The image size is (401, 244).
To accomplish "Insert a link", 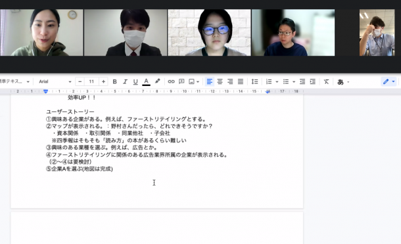I will click(x=171, y=82).
